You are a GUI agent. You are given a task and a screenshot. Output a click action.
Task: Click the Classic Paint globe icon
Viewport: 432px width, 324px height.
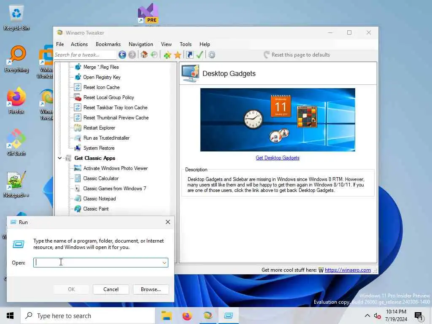78,209
